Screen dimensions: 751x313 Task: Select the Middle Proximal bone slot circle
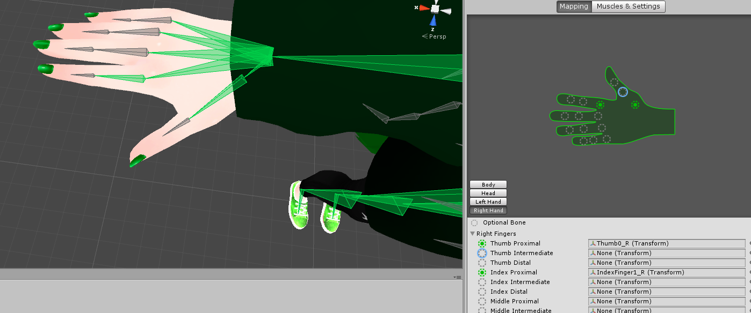(x=482, y=301)
